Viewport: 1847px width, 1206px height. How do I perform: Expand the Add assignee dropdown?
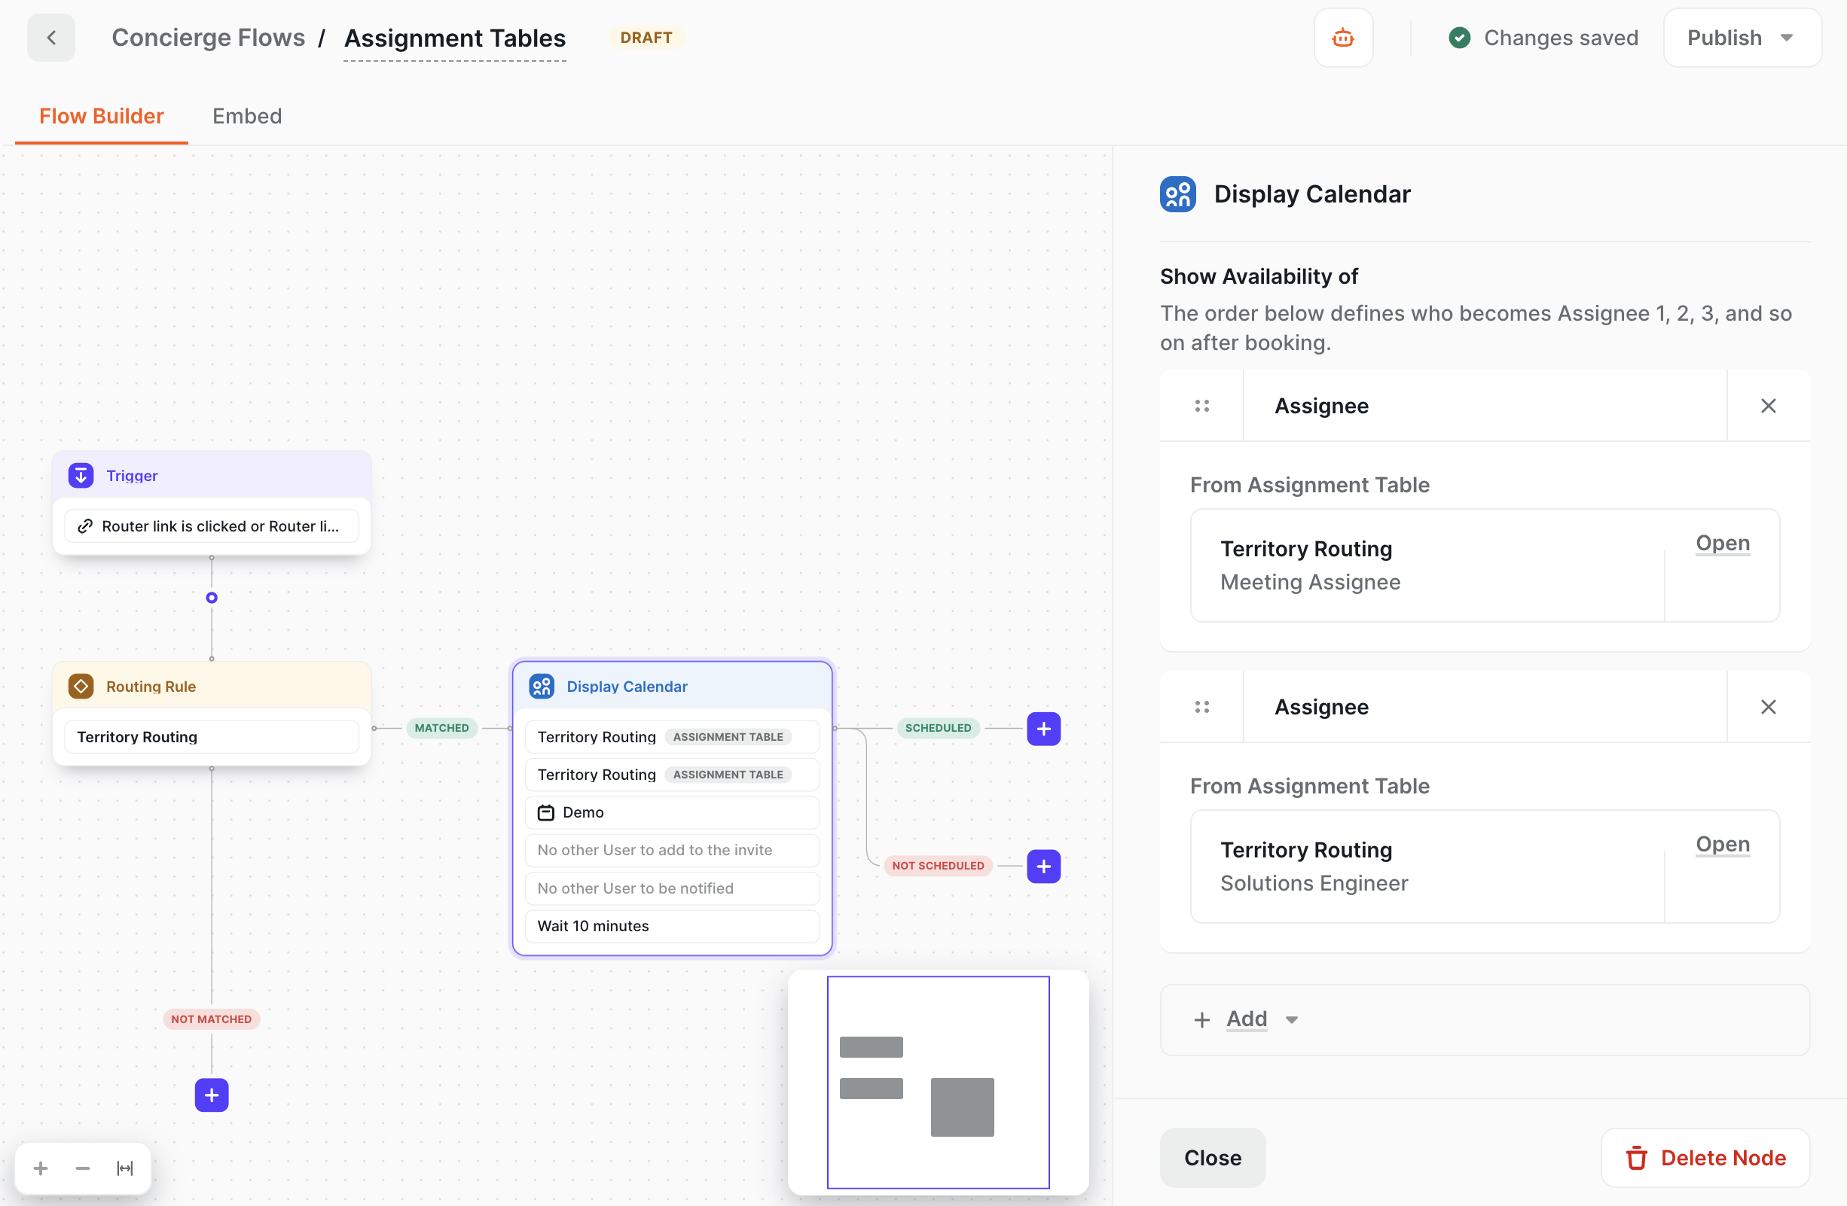(1247, 1019)
